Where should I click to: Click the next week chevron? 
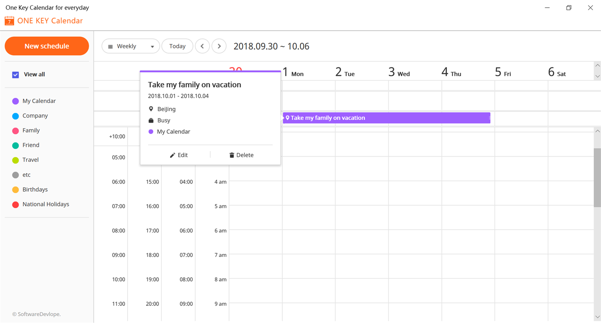click(219, 46)
